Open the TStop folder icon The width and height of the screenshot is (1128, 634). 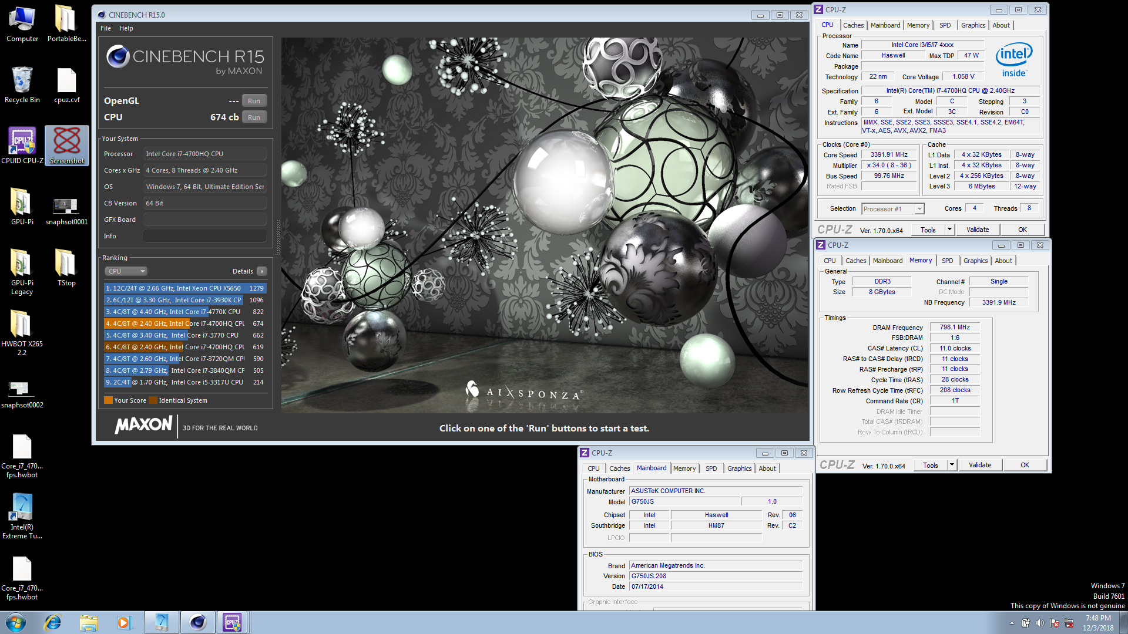(66, 268)
